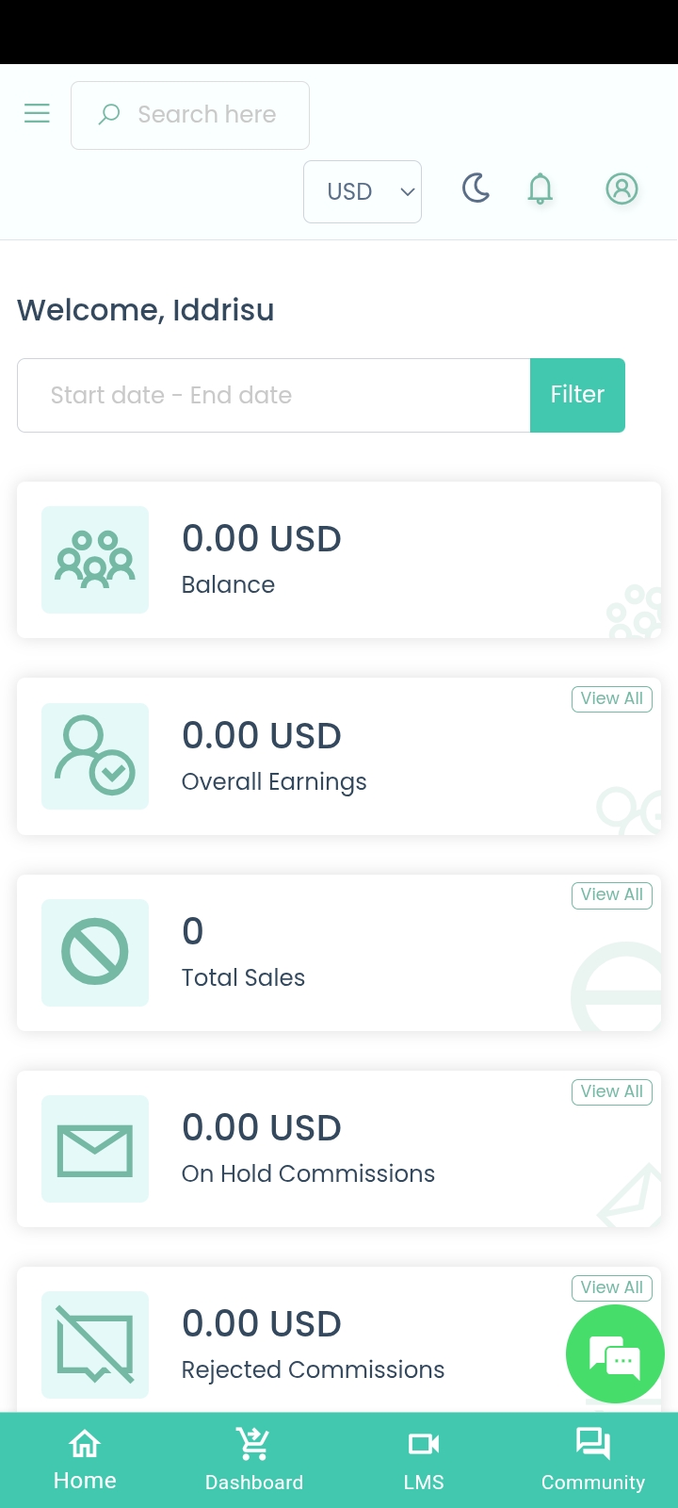Expand the USD currency dropdown
The height and width of the screenshot is (1508, 678).
363,191
